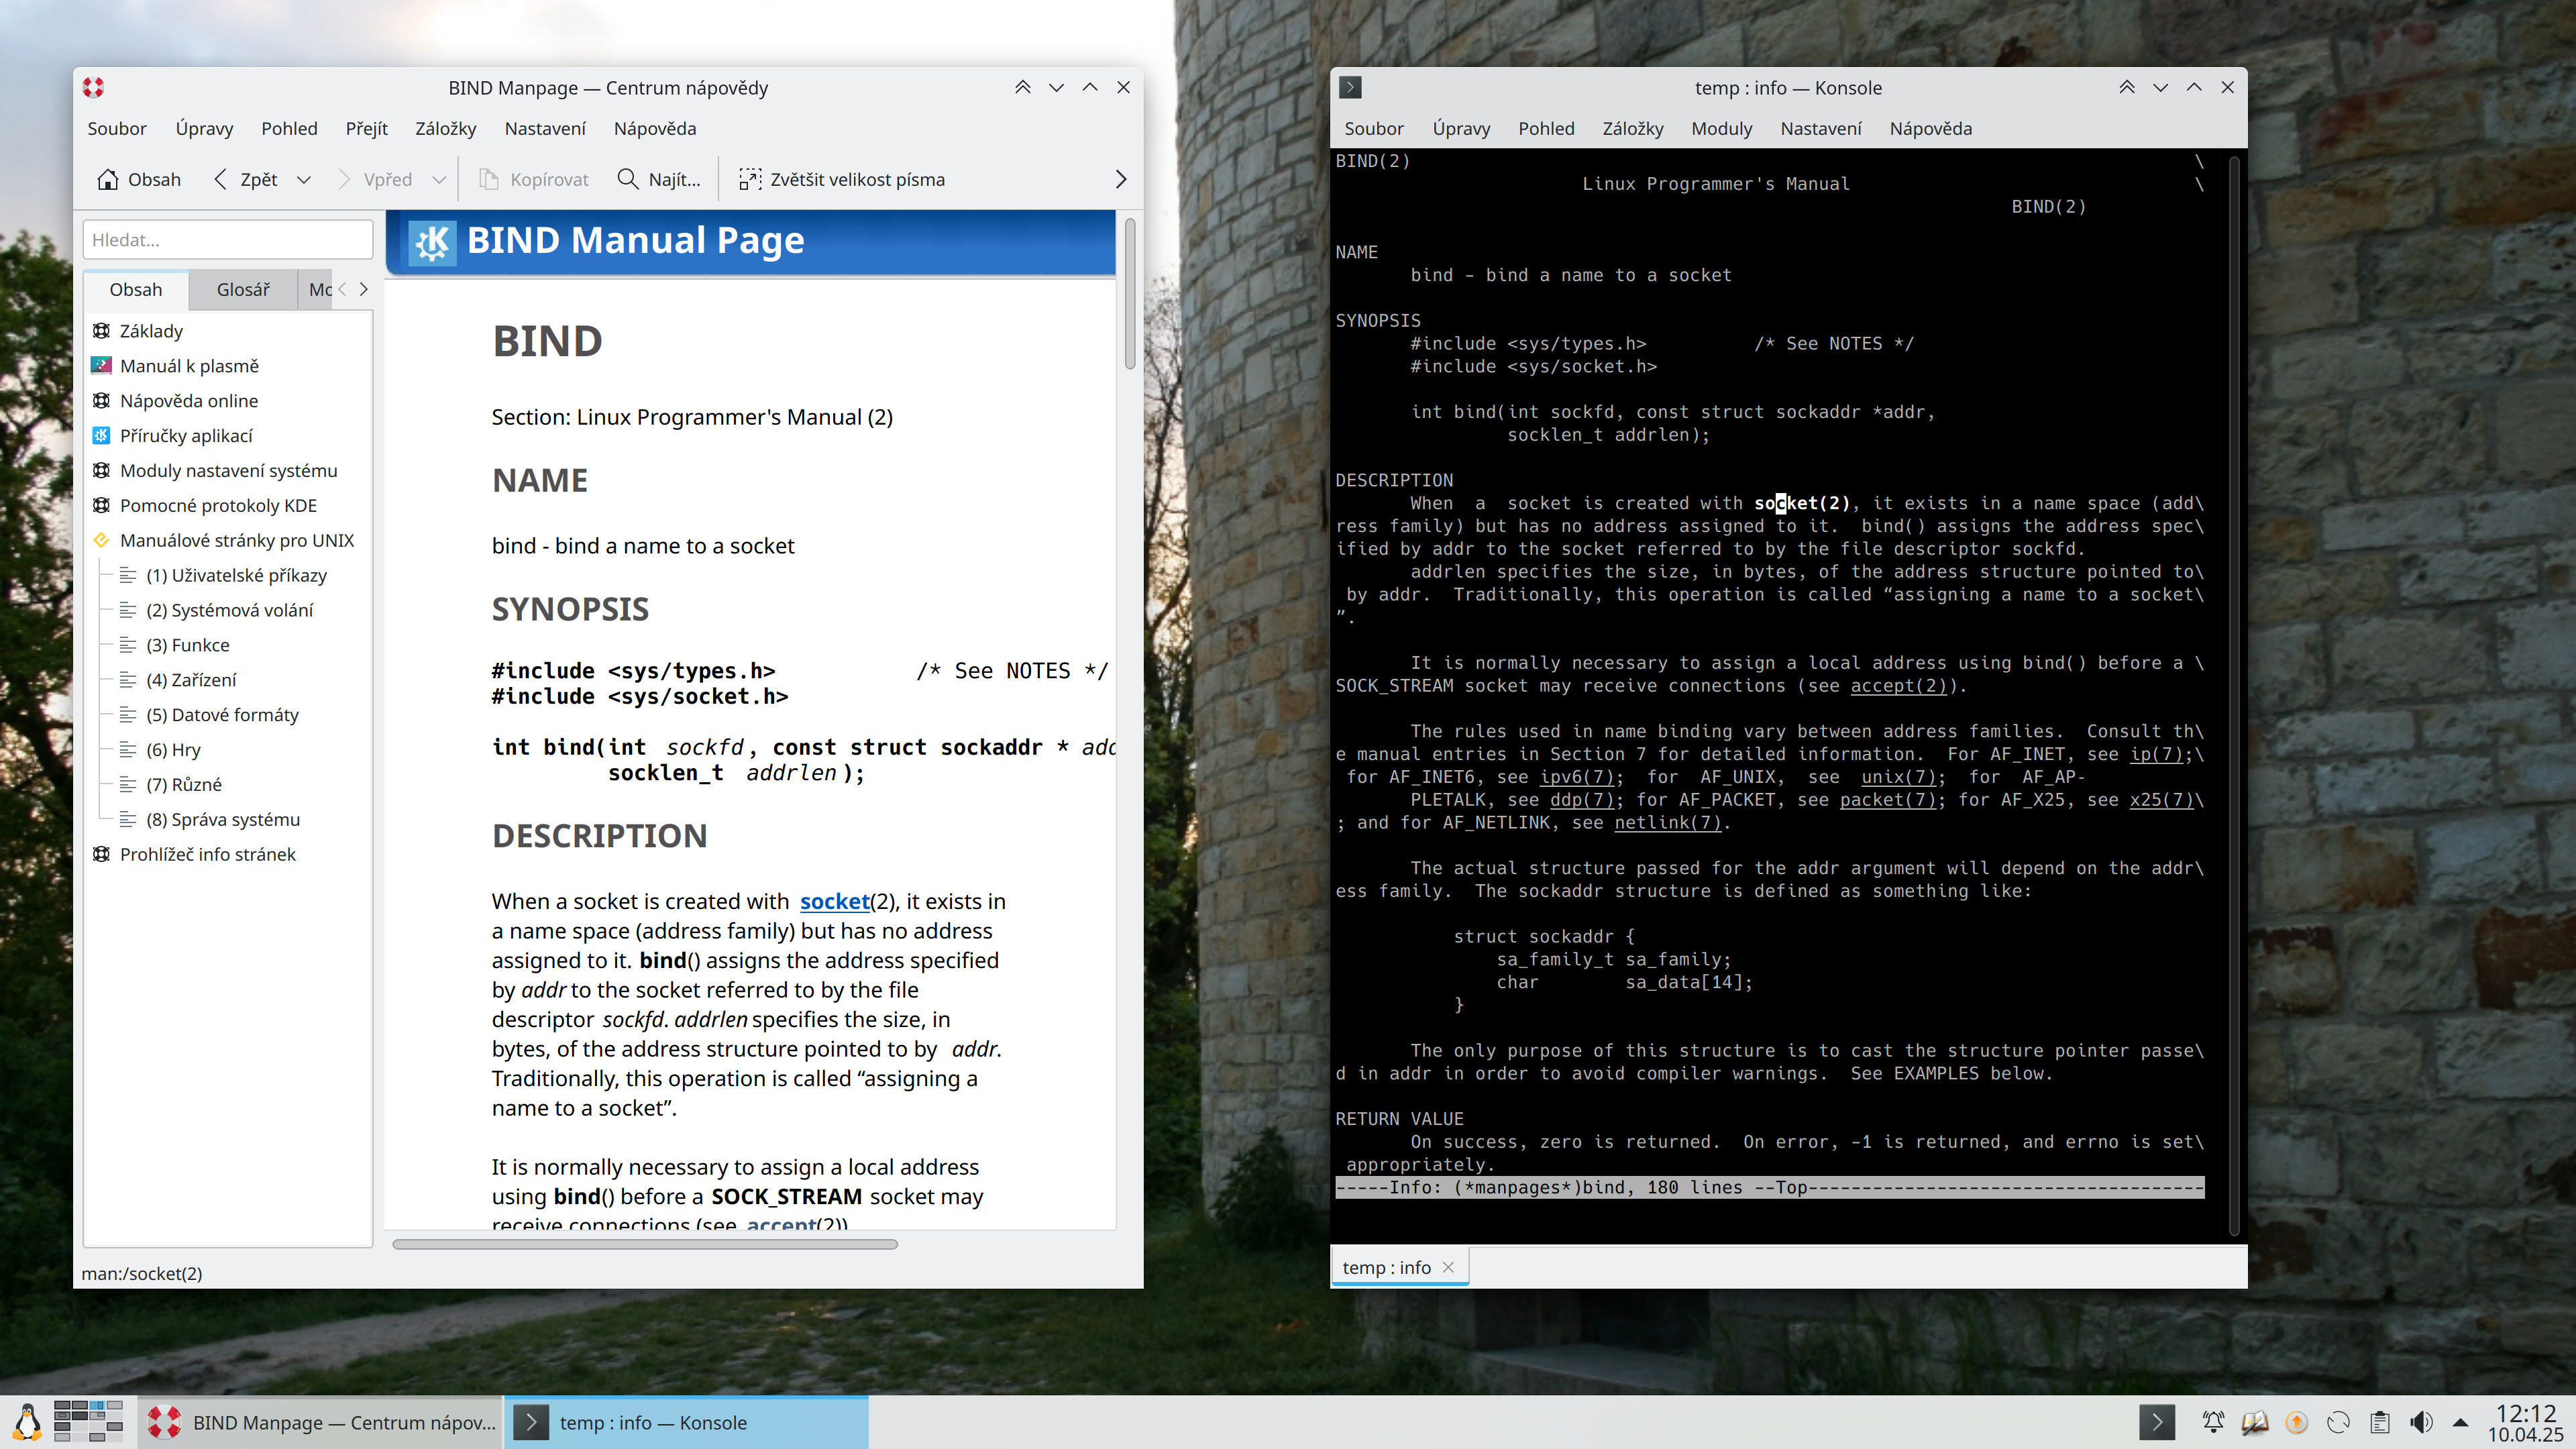Close the temp : info Konsole tab
The image size is (2576, 1449).
pos(1447,1268)
